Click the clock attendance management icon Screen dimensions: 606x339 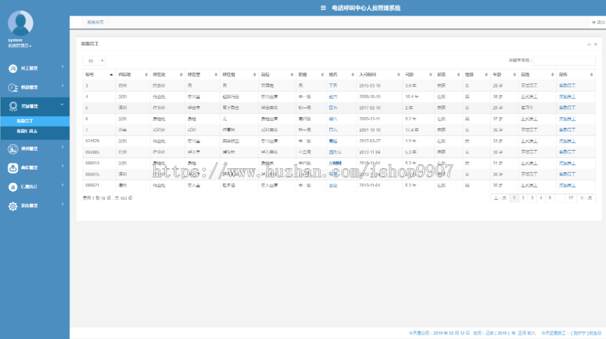[x=13, y=87]
